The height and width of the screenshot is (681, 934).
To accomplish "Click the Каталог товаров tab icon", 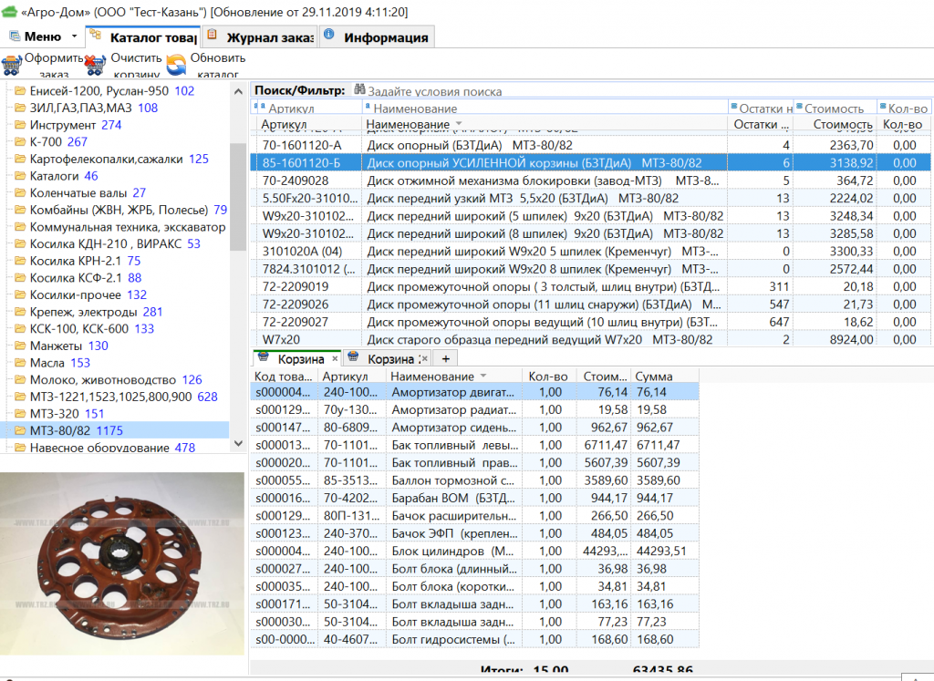I will [95, 36].
